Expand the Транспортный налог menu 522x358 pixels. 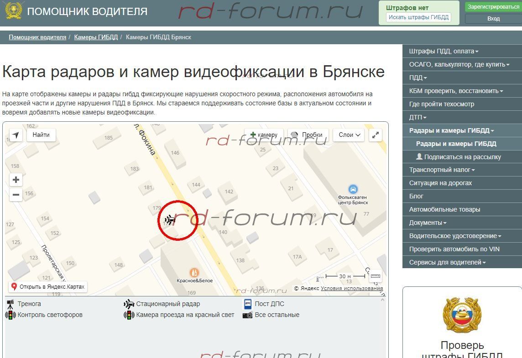(x=442, y=170)
